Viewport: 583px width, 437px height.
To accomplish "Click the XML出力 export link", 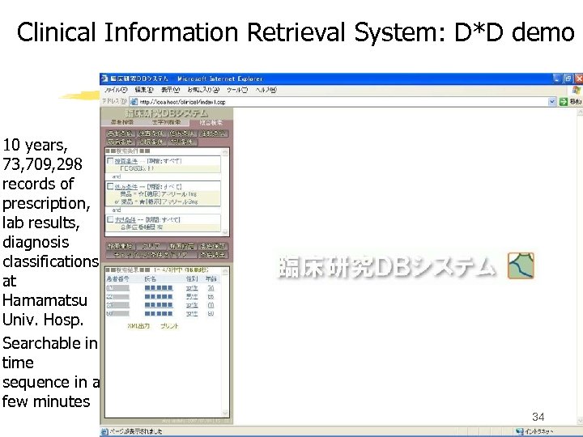I will (x=138, y=326).
